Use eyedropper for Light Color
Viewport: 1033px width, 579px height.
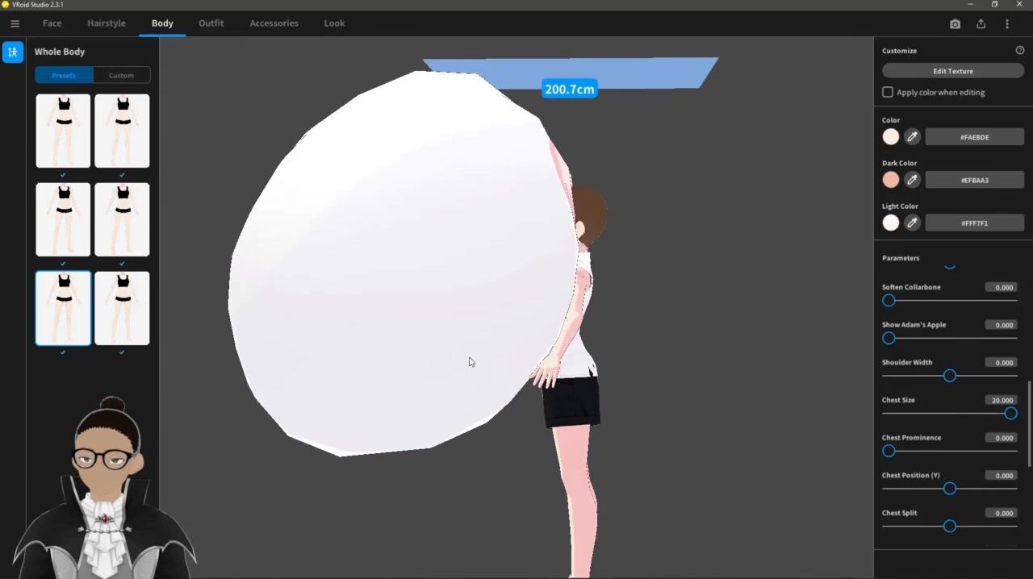(x=912, y=223)
